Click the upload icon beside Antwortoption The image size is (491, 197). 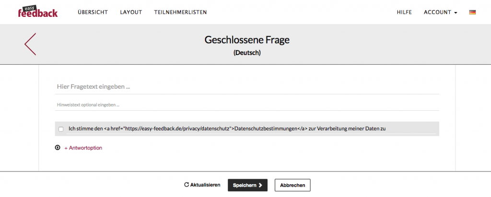58,148
